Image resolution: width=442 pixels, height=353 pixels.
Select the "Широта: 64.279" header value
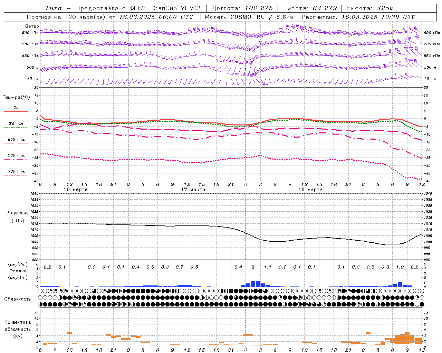(309, 8)
